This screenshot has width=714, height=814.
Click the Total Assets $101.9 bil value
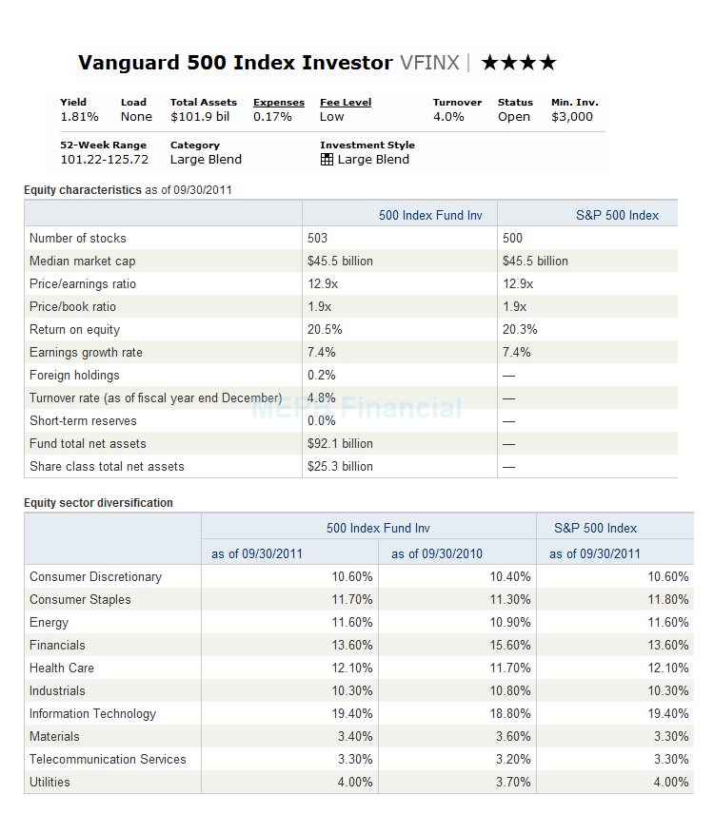coord(200,117)
